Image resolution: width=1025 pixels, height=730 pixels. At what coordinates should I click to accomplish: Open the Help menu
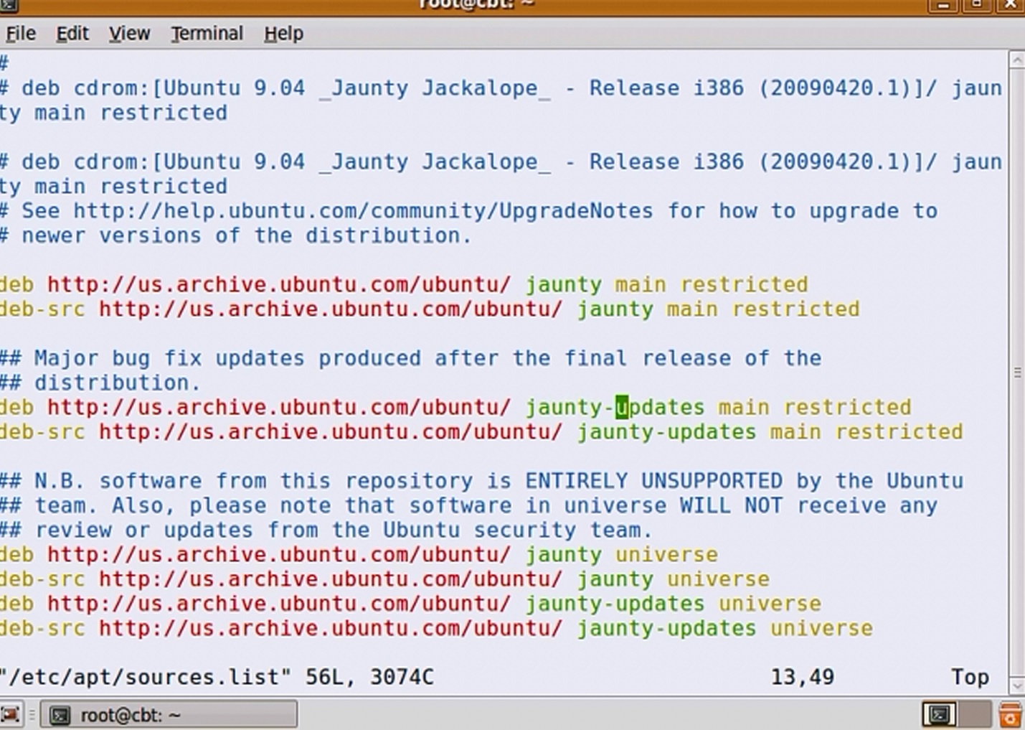coord(283,34)
